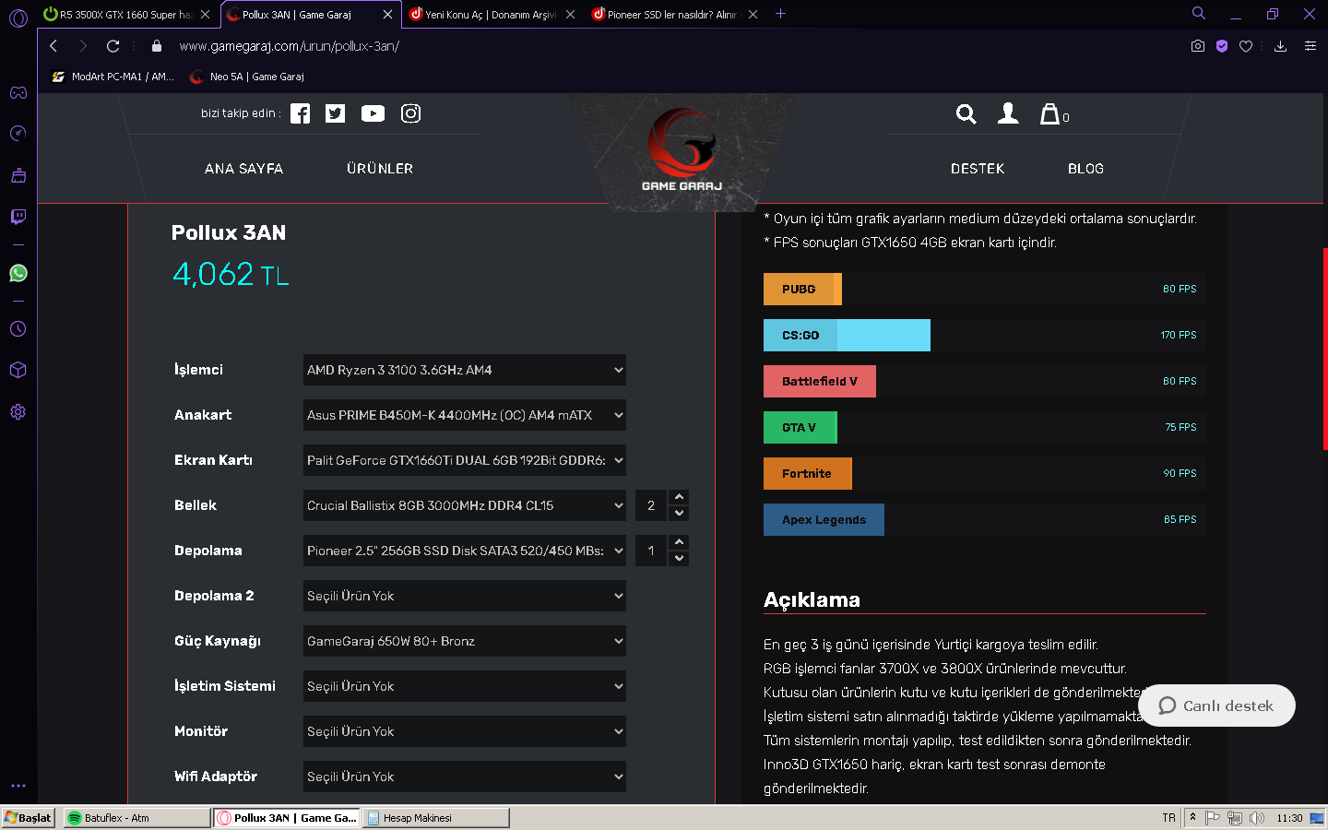Open ModArt PC-MA1 bookmark
This screenshot has width=1328, height=830.
click(x=113, y=77)
